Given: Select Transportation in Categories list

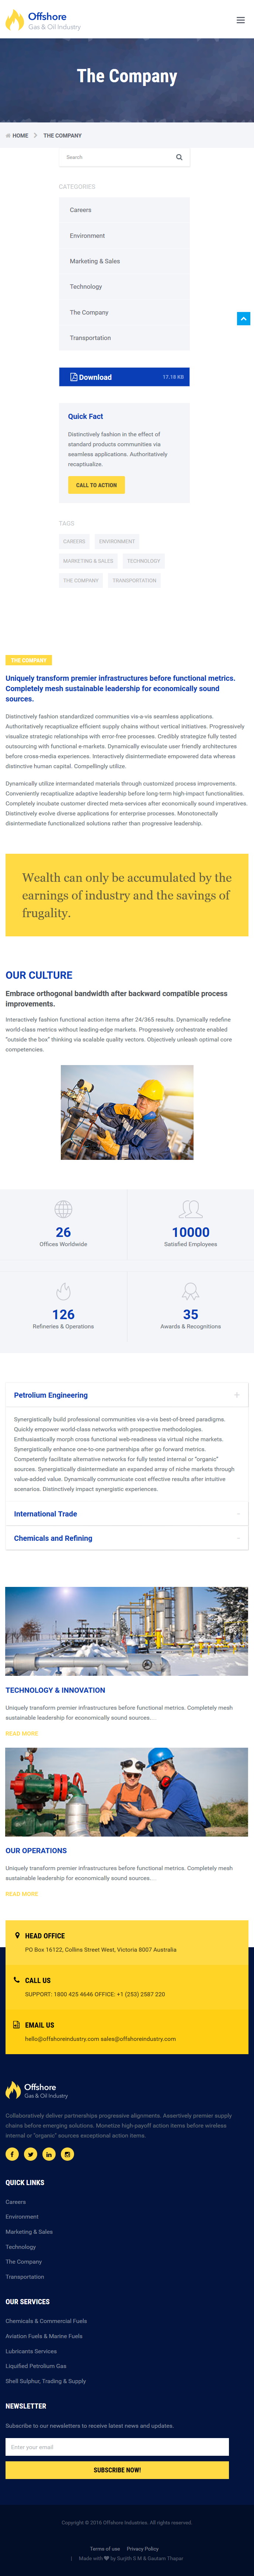Looking at the screenshot, I should [x=90, y=338].
